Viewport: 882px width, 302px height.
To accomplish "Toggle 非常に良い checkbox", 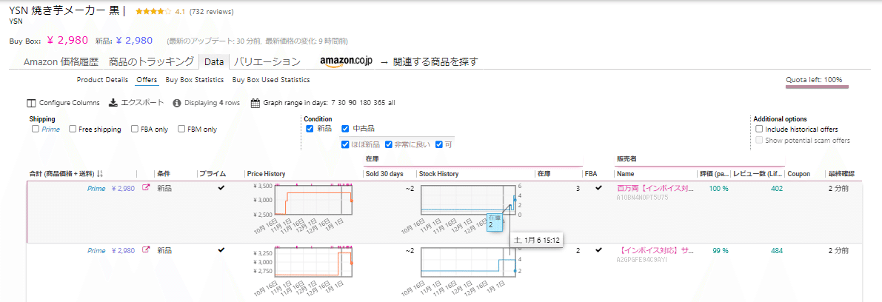I will click(x=389, y=144).
